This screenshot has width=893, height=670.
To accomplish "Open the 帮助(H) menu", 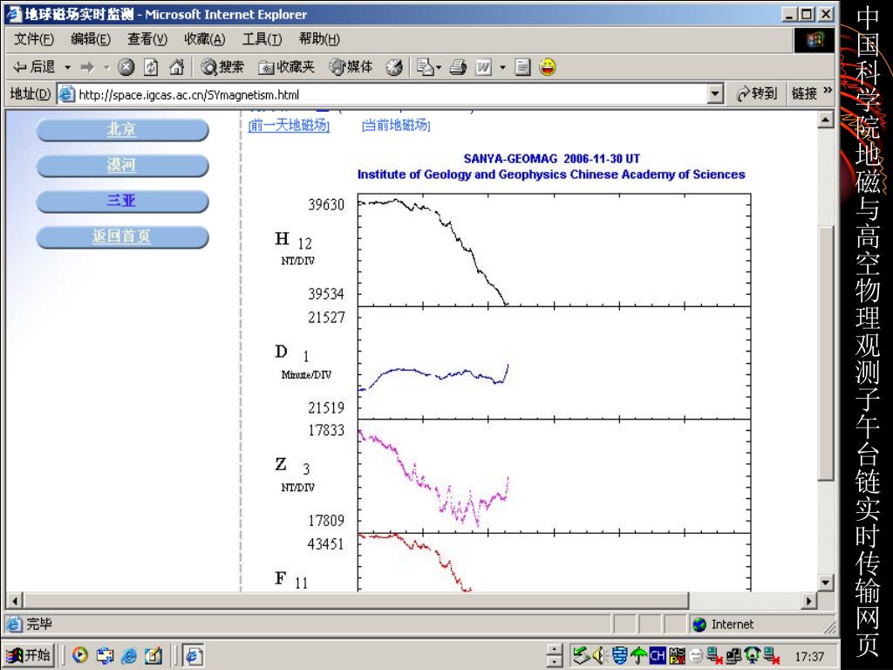I will (x=319, y=38).
